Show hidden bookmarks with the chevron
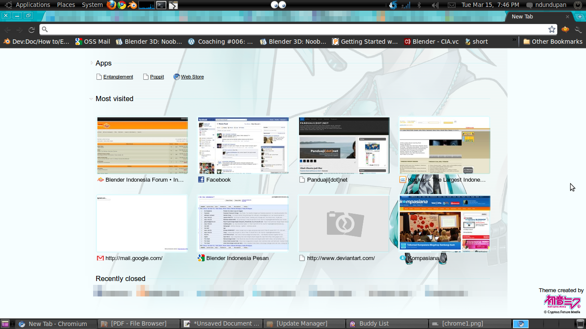 (514, 40)
